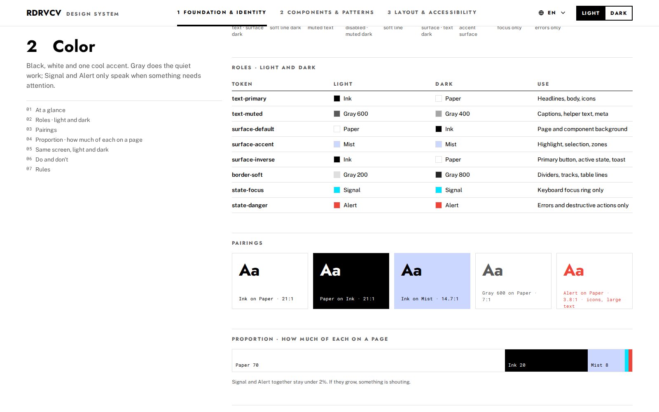Switch to Dark theme
The height and width of the screenshot is (412, 659).
click(619, 13)
